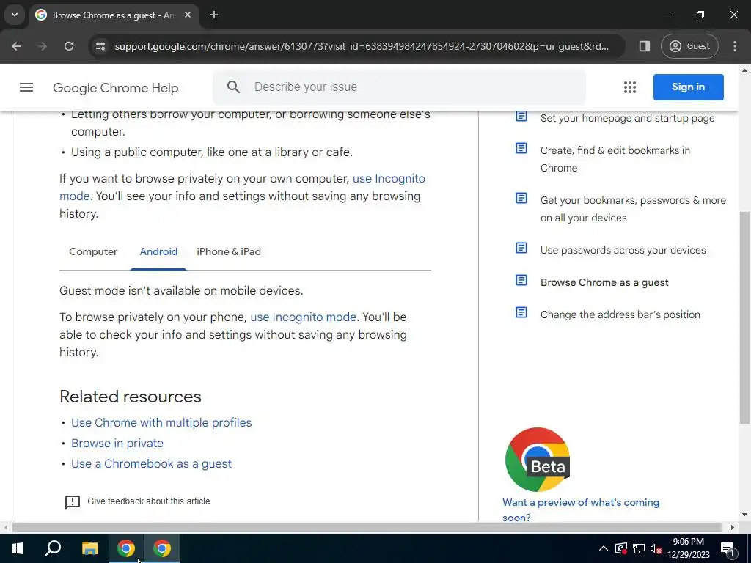This screenshot has width=751, height=563.
Task: Click the horizontal scrollbar right arrow
Action: coord(733,528)
